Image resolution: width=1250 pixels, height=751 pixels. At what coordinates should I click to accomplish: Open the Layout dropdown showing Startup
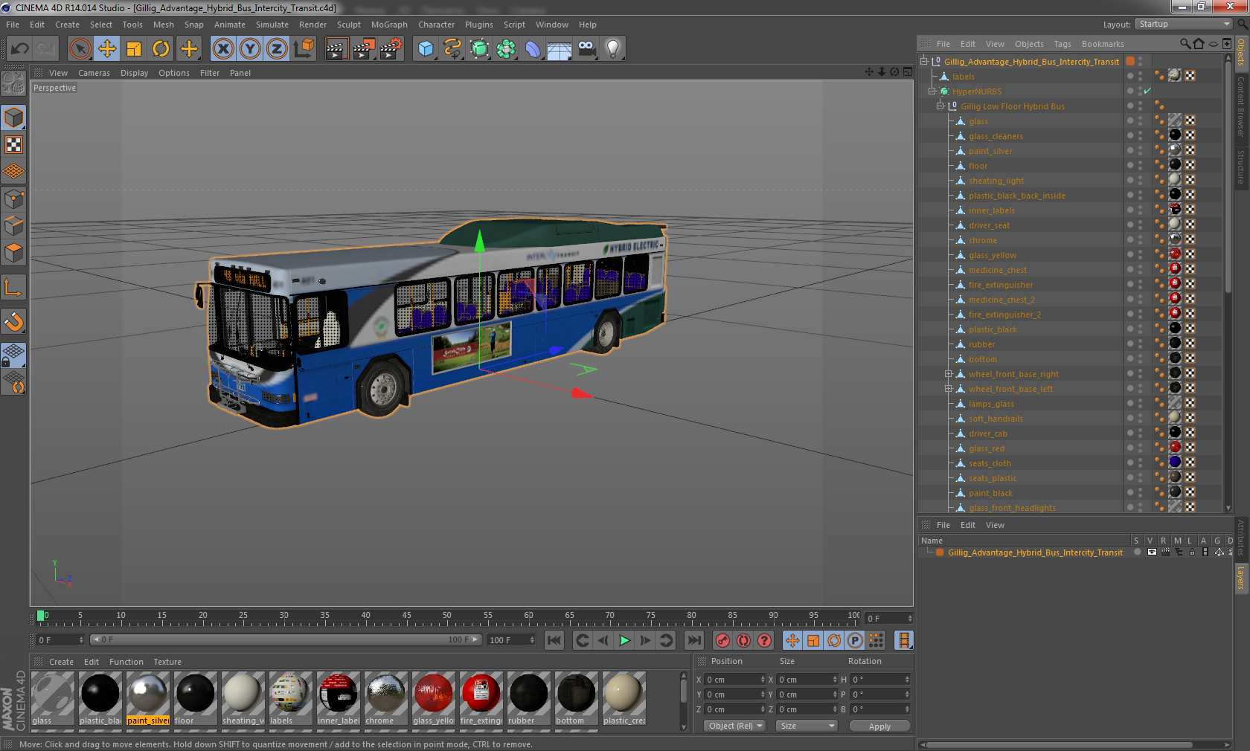point(1184,24)
